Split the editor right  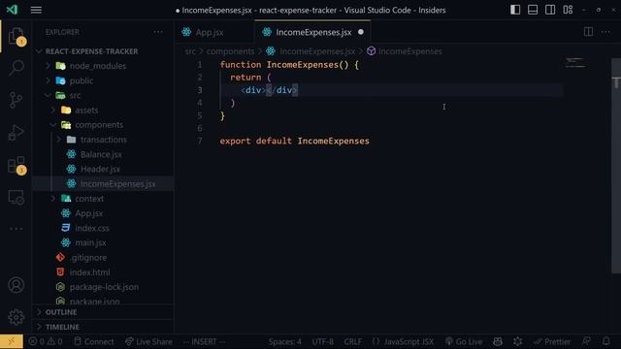tap(588, 32)
